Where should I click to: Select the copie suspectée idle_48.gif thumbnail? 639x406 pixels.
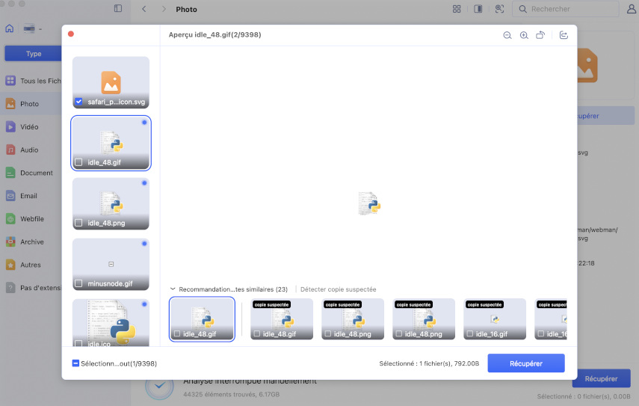(282, 319)
